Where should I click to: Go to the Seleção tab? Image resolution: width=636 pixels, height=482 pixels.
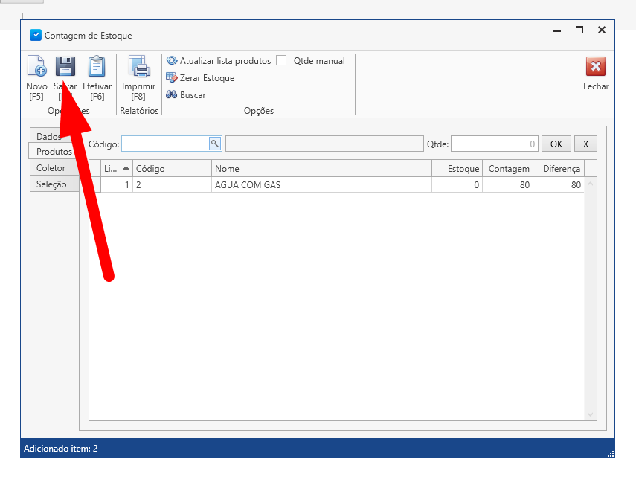pyautogui.click(x=51, y=184)
